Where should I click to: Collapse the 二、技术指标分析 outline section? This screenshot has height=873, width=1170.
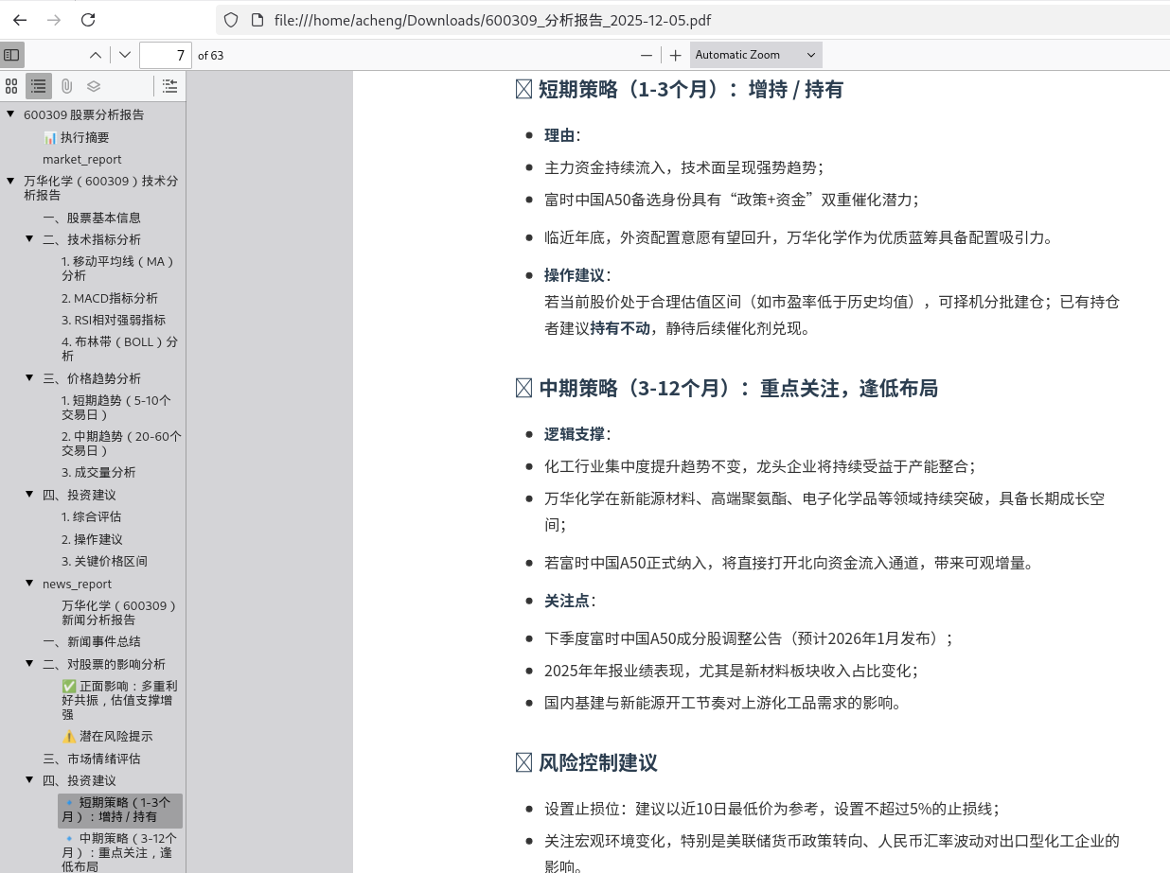point(29,239)
